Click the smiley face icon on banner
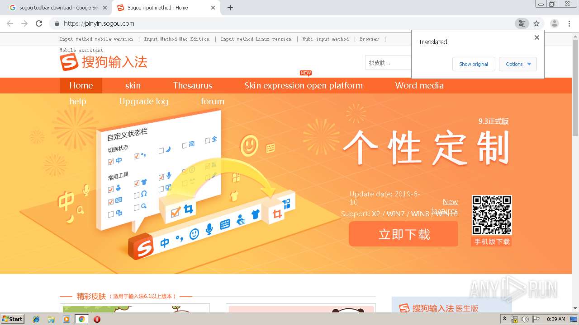 [249, 145]
